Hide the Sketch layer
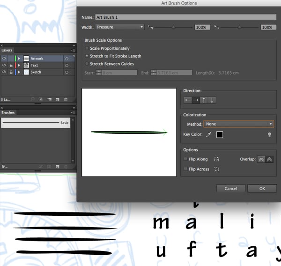This screenshot has width=281, height=266. pyautogui.click(x=4, y=72)
